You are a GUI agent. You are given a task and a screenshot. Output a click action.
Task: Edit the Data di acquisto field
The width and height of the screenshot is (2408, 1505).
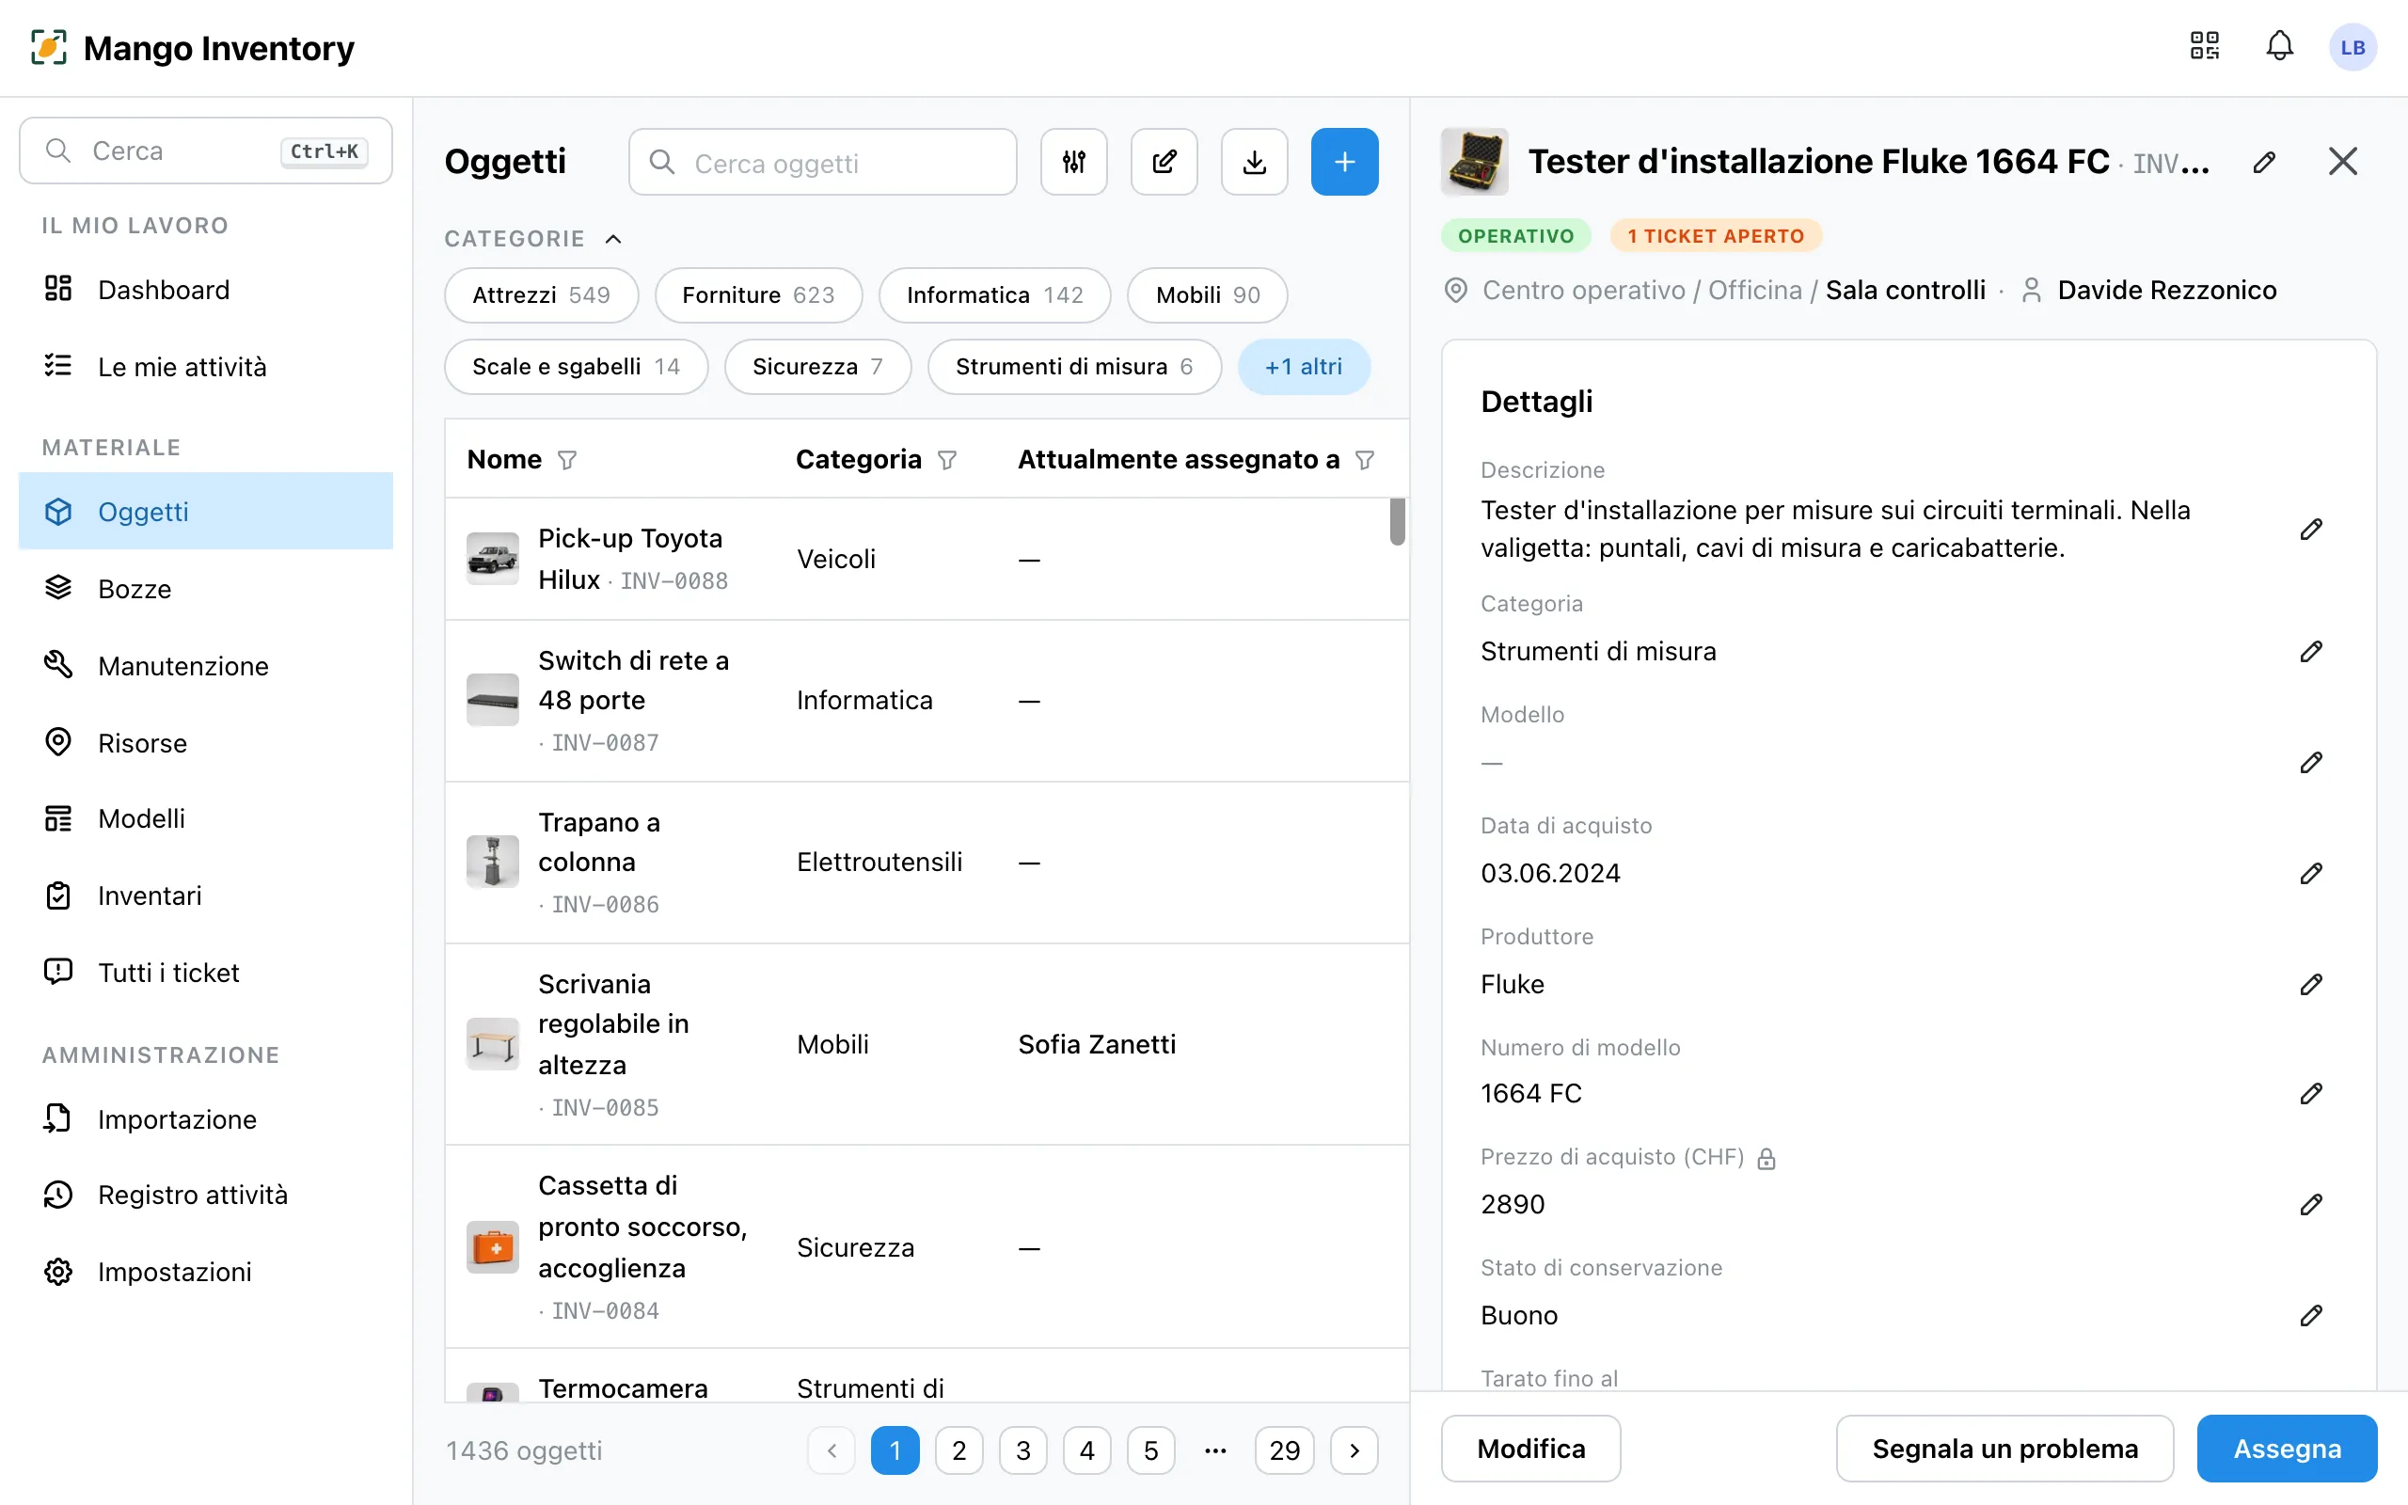pos(2310,873)
